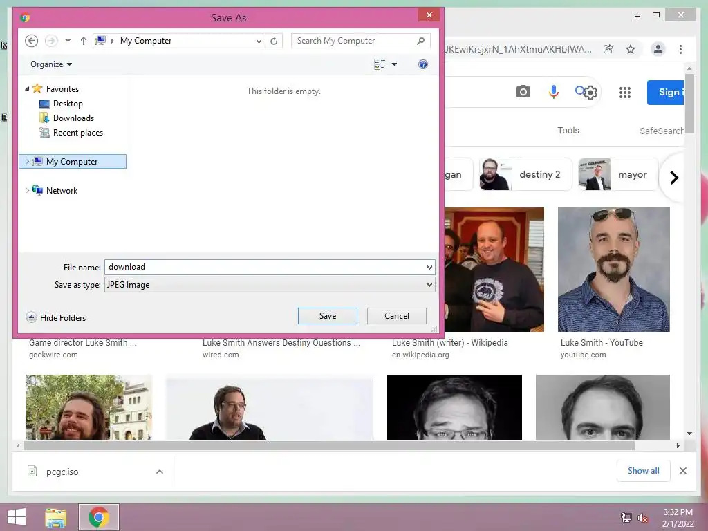
Task: Click the muted volume tray icon
Action: coord(642,518)
